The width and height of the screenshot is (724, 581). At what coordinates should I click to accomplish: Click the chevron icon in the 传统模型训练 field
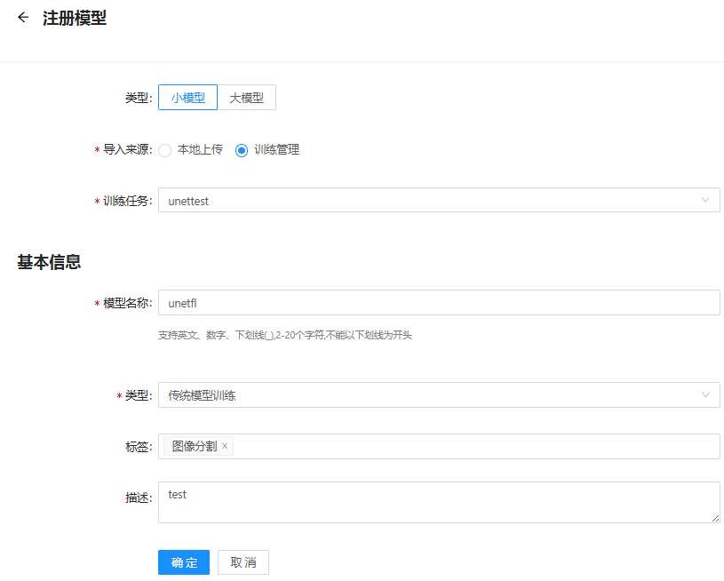click(x=705, y=395)
